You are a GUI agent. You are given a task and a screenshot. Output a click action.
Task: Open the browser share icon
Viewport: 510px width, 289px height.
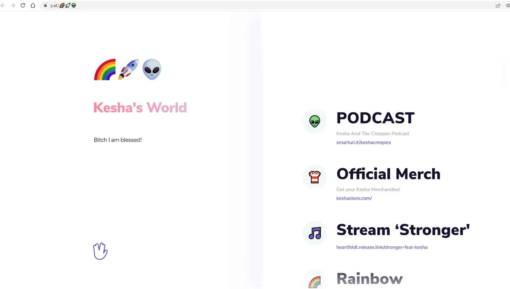(x=498, y=5)
